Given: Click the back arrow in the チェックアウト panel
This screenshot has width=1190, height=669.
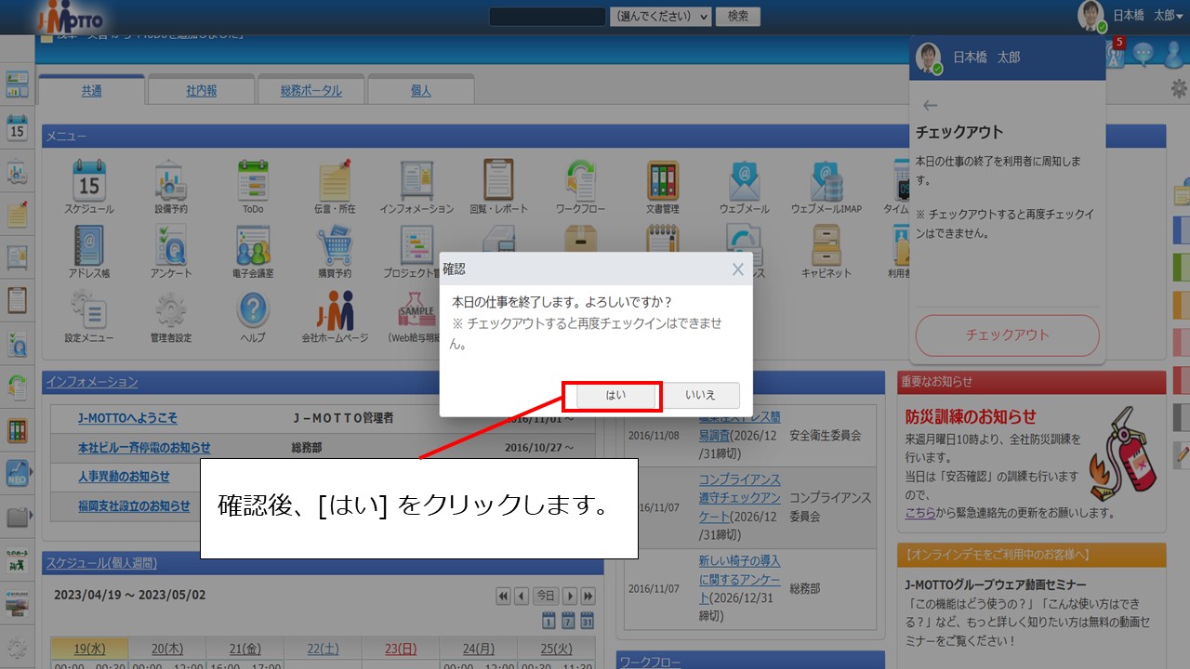Looking at the screenshot, I should coord(930,106).
